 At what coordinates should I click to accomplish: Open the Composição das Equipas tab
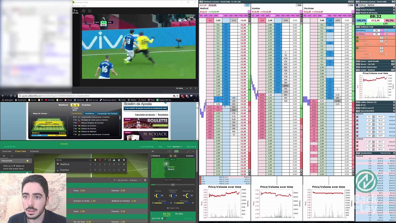click(107, 113)
